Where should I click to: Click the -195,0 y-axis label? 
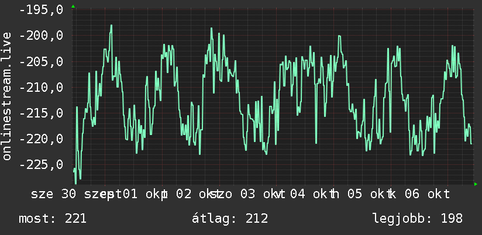click(41, 10)
